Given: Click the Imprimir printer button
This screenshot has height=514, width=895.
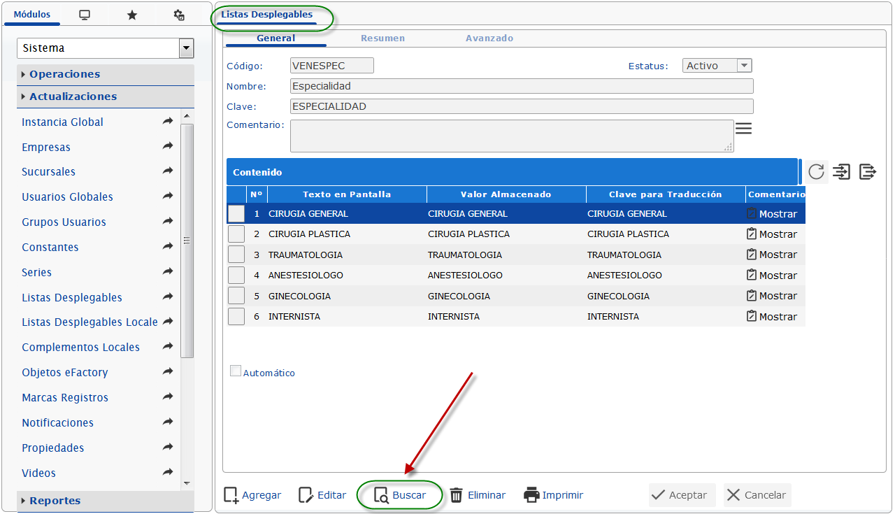Looking at the screenshot, I should tap(553, 495).
